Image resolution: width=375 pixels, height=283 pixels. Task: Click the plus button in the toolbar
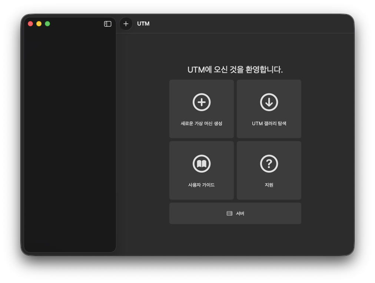tap(126, 24)
